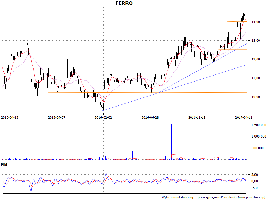
Task: Click the -5,00 oscillator axis label
Action: [256, 188]
